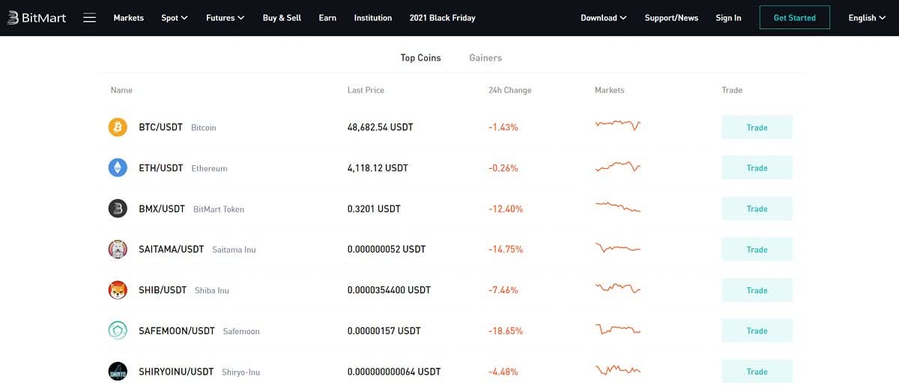Click the 24h Change column header

(509, 90)
